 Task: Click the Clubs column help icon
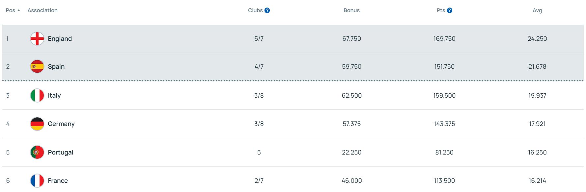point(267,11)
